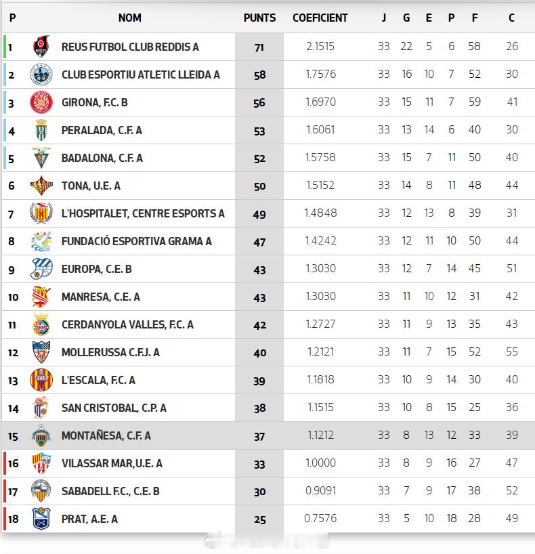Open Cerdanyola Valles, F.C. A team page

click(127, 324)
